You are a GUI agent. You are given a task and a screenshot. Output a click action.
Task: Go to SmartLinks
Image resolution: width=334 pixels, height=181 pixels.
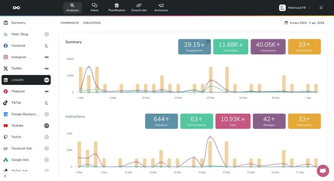coord(139,7)
